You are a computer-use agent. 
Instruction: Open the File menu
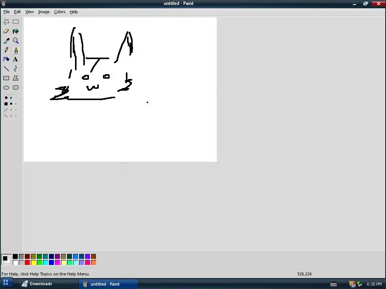click(x=6, y=12)
